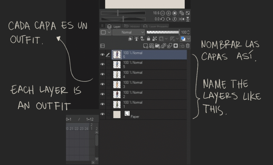Transfer to lower layer
Screen dimensions: 273x165
tap(164, 46)
